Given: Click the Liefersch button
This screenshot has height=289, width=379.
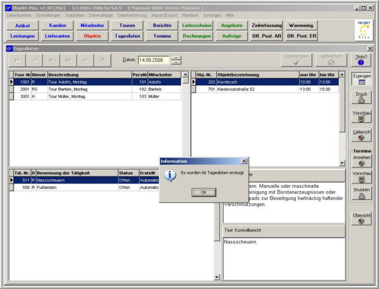Looking at the screenshot, I should pos(362,135).
